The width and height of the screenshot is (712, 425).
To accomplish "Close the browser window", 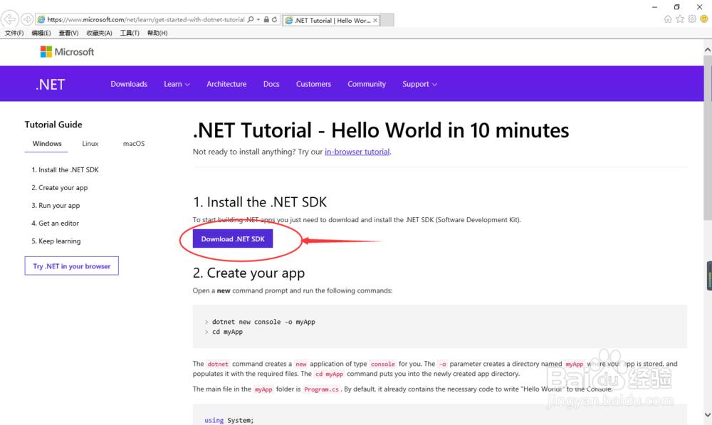I will pyautogui.click(x=699, y=7).
